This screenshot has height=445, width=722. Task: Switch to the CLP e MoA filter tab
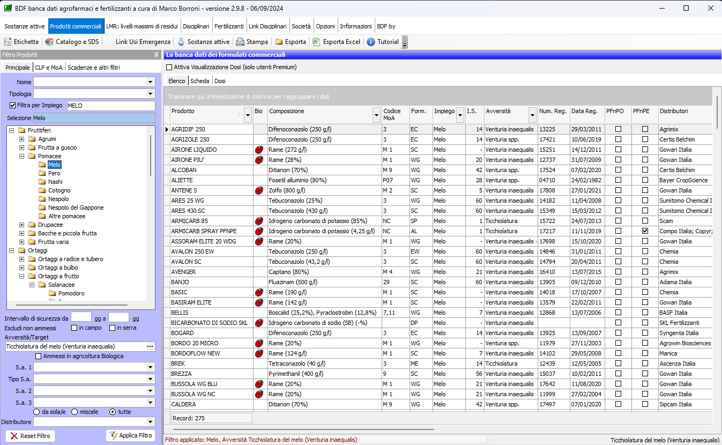click(49, 68)
